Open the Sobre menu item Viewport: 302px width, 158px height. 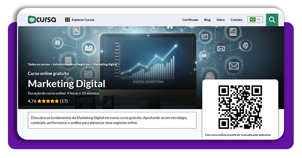click(x=221, y=20)
